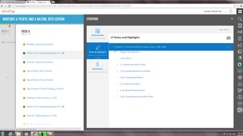243x136 pixels.
Task: Select the Notes & Highlights tab
Action: coord(98,51)
